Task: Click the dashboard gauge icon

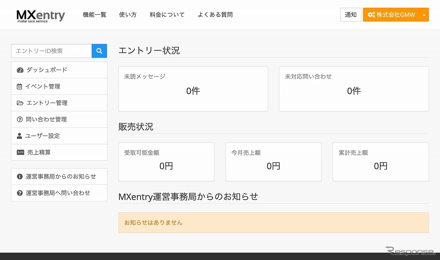Action: coord(20,70)
